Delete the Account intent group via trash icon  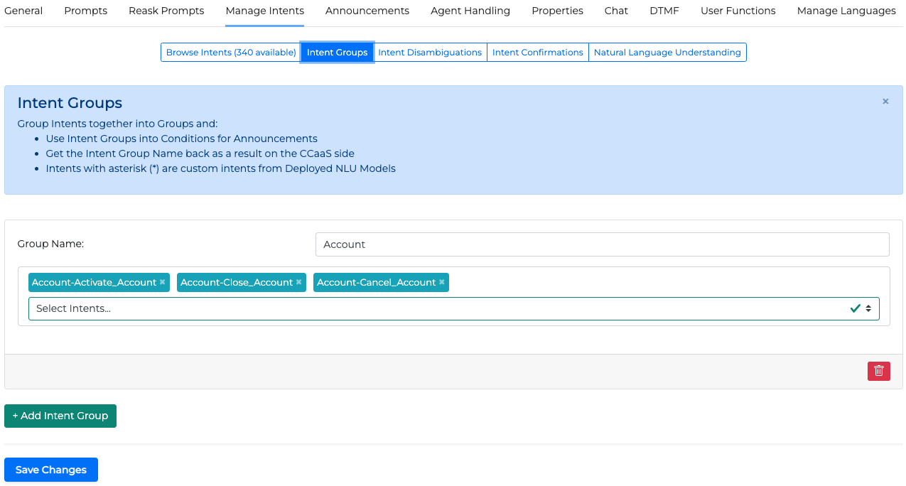click(878, 371)
